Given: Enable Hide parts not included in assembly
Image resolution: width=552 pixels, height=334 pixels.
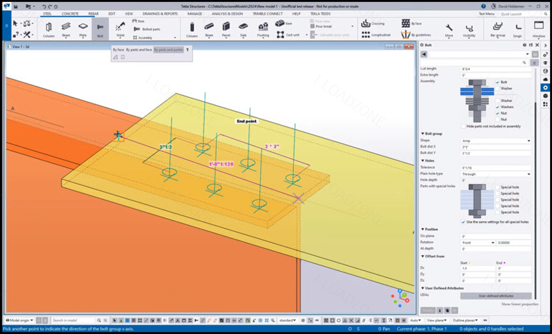Looking at the screenshot, I should [x=463, y=126].
